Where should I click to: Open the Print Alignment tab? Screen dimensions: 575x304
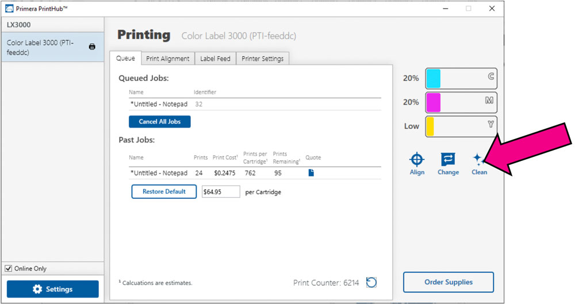coord(167,59)
